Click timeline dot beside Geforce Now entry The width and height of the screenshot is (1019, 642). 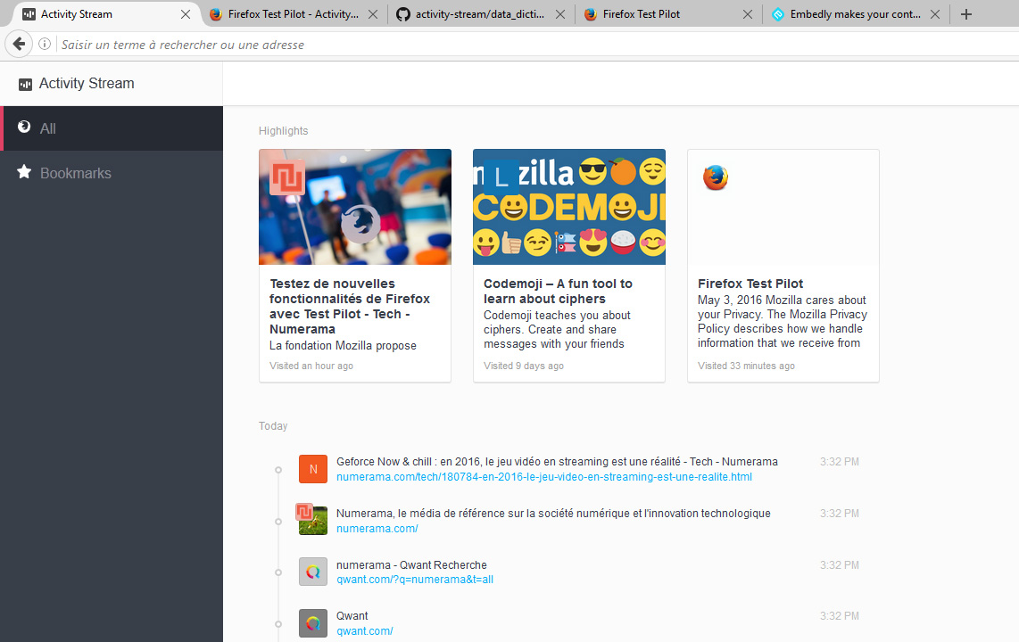(278, 470)
